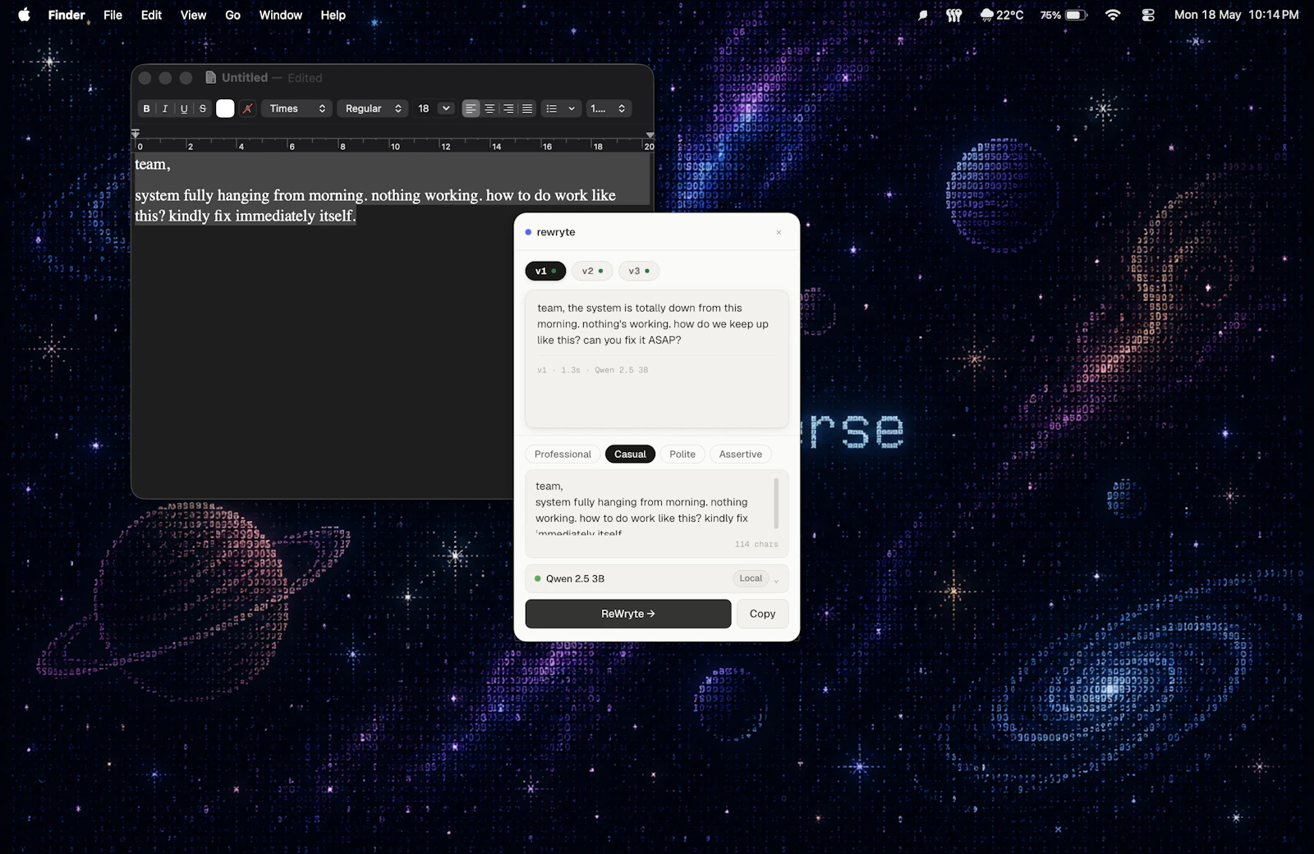Open the text background color swatch with red slash
The width and height of the screenshot is (1314, 854).
coord(247,108)
